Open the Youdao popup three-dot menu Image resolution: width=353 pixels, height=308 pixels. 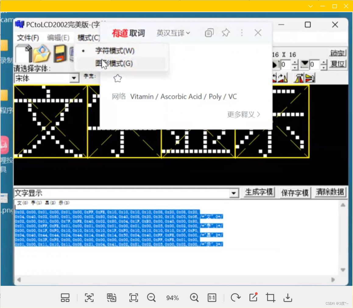pos(242,33)
